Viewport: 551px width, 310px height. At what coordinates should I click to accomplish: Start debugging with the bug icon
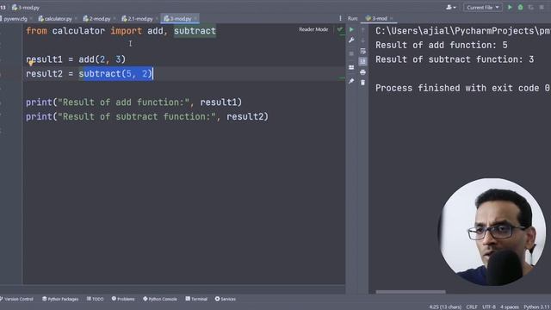coord(520,7)
